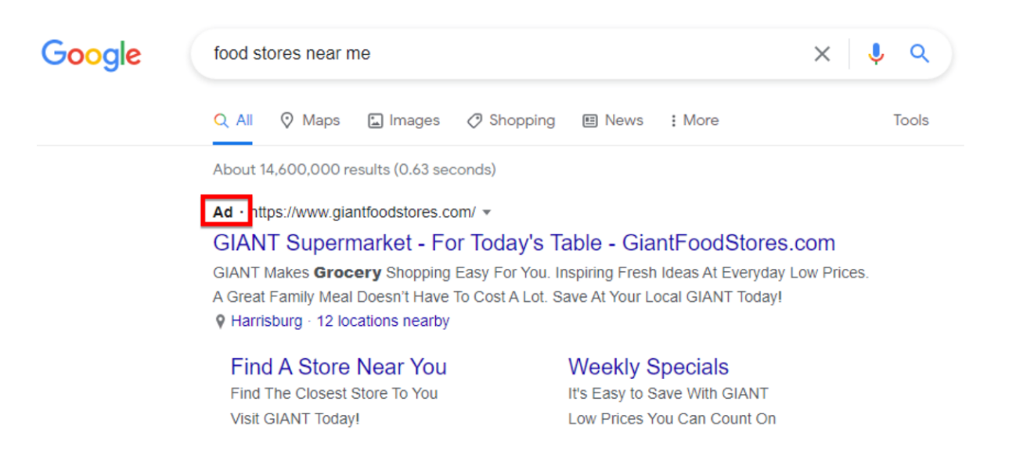Open the Tools options

[x=910, y=120]
